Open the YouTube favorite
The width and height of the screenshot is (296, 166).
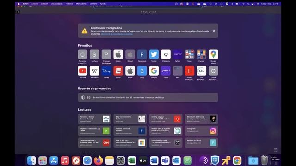point(82,71)
